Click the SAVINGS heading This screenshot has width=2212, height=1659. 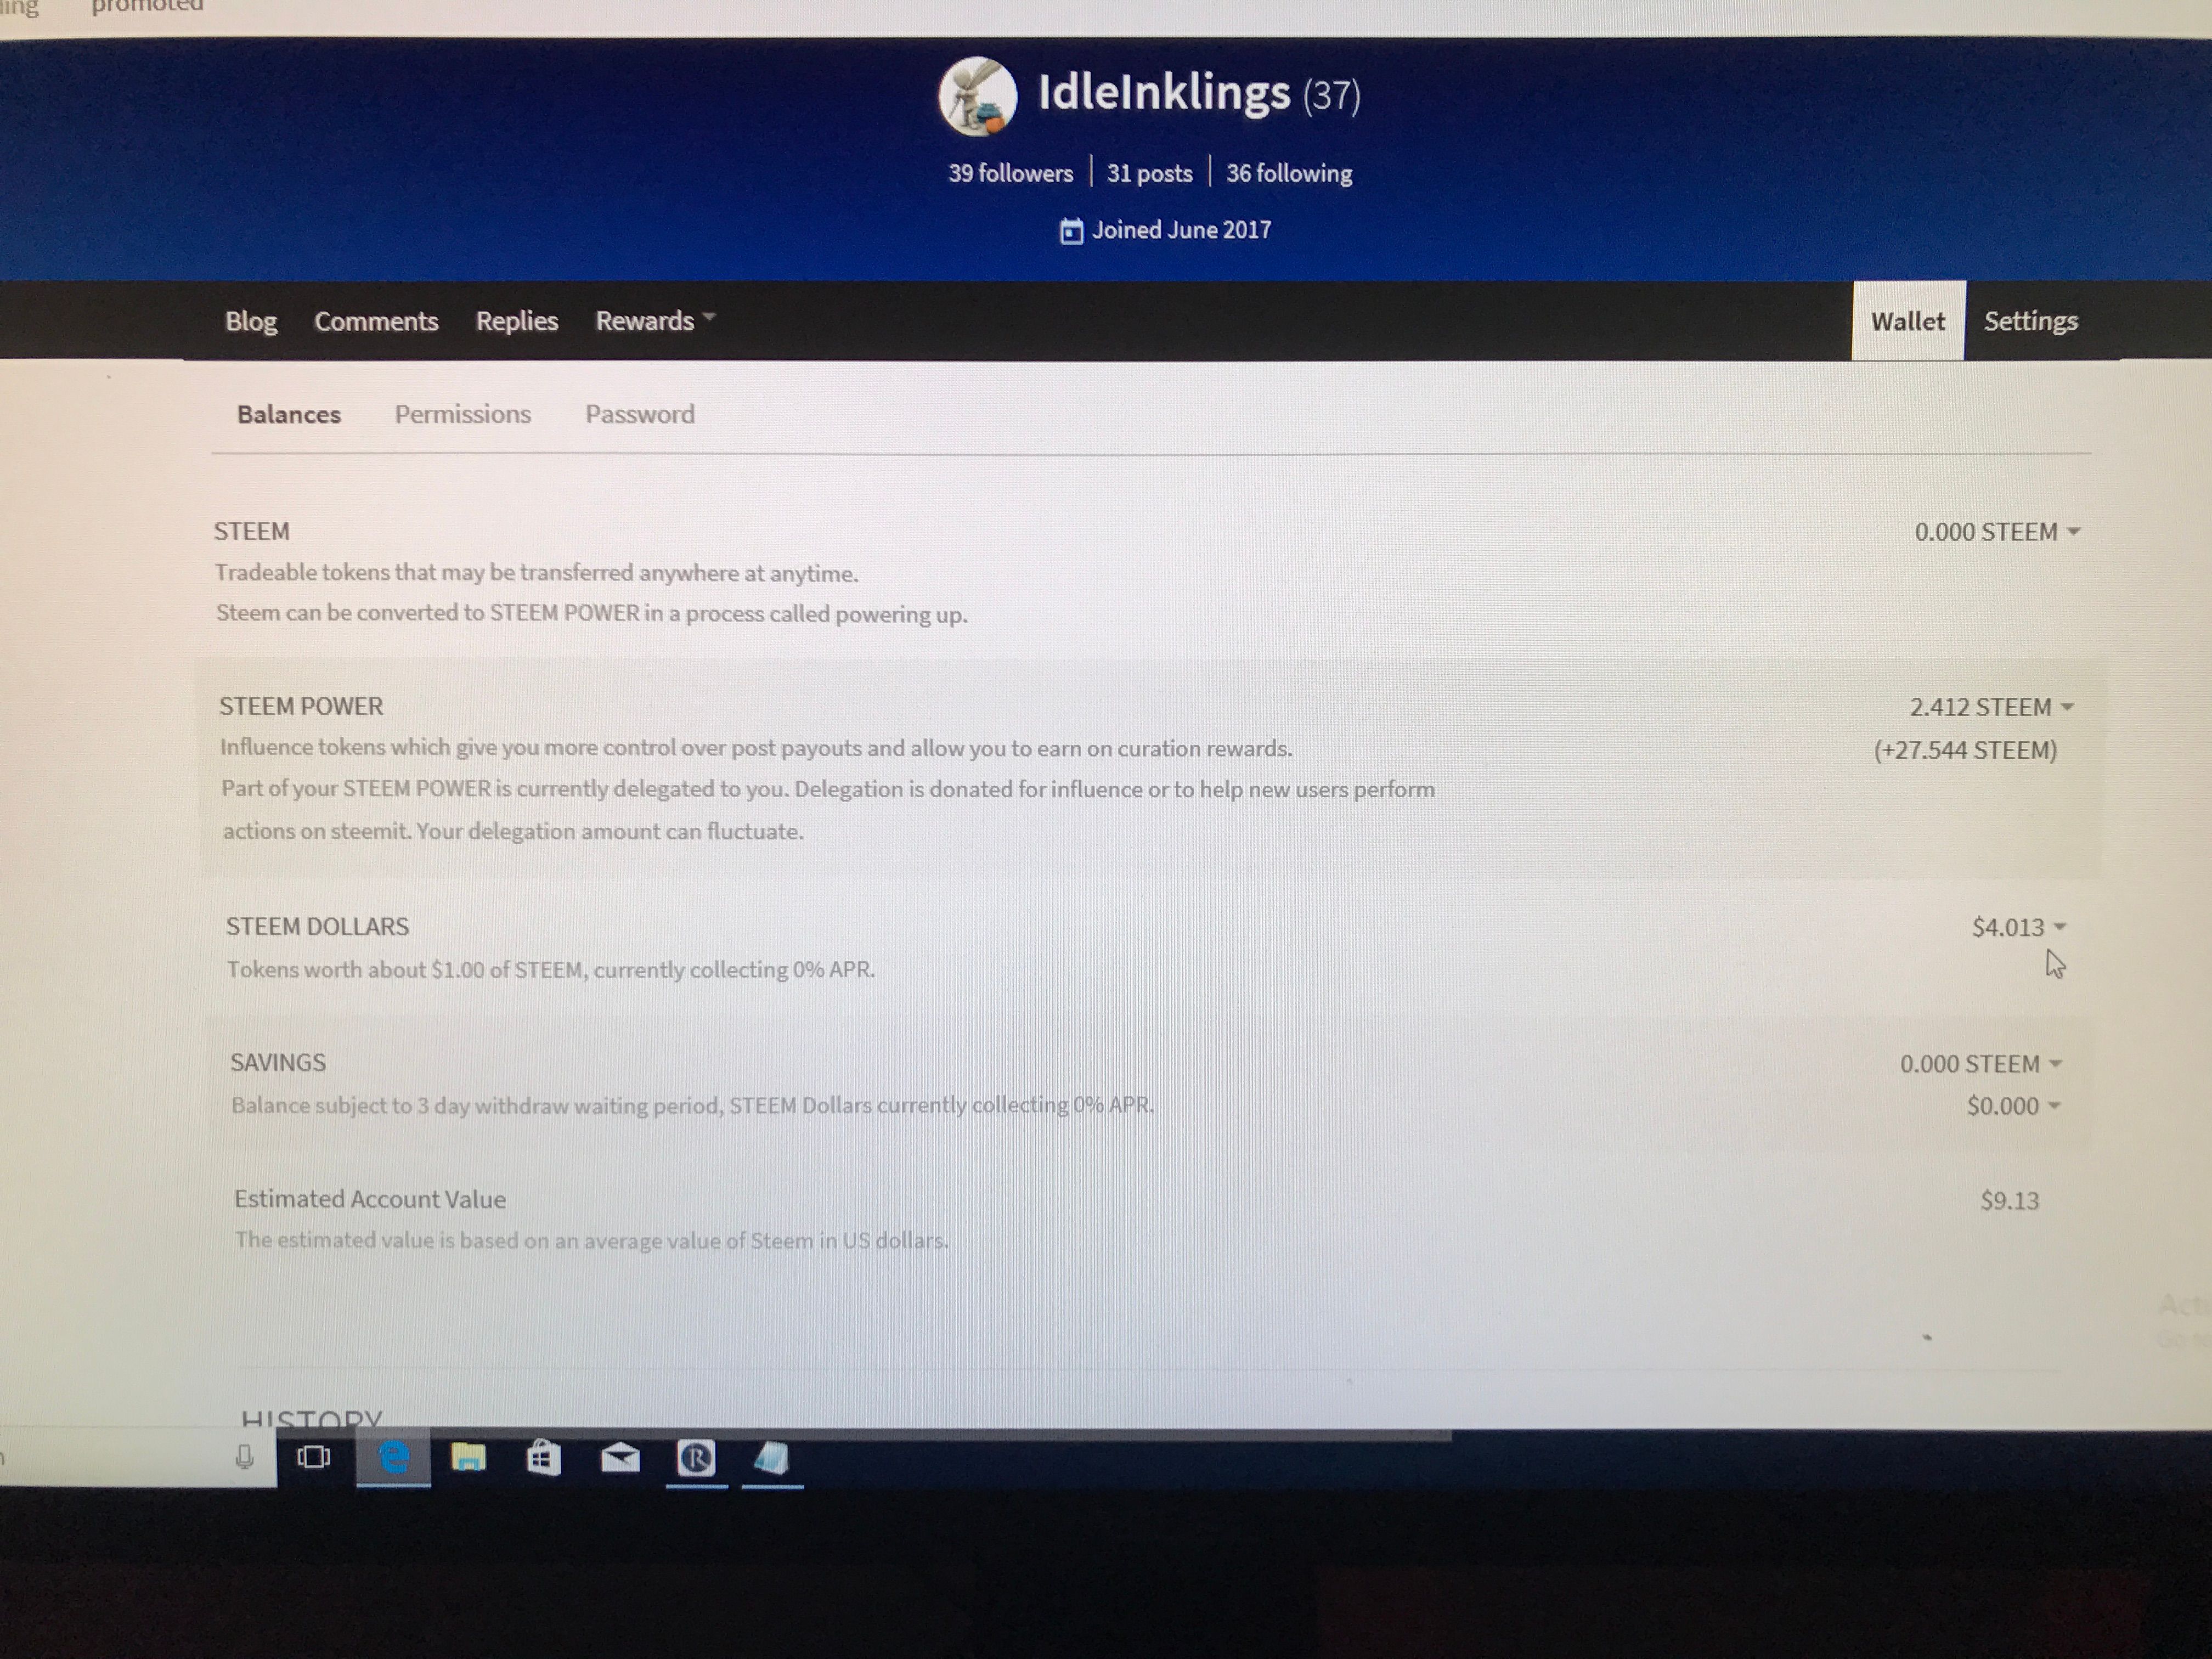(x=278, y=1062)
